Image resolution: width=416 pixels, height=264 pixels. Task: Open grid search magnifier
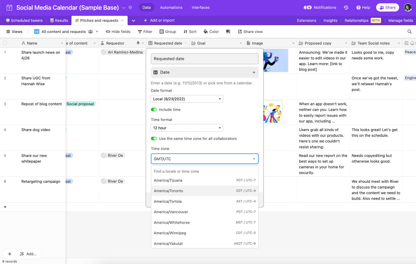pyautogui.click(x=409, y=32)
